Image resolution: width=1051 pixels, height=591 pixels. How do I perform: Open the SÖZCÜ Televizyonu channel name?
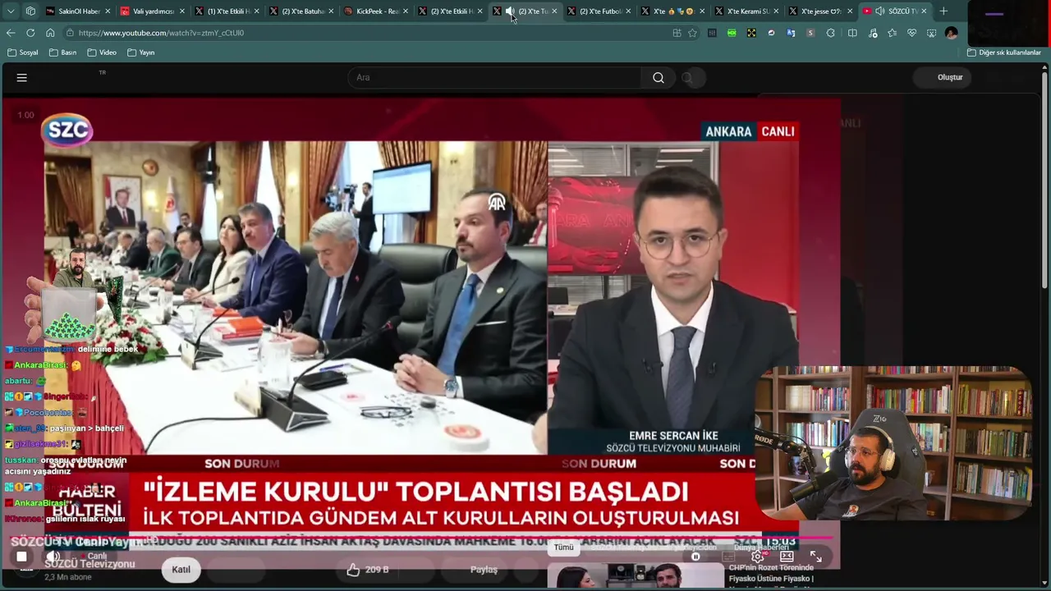coord(89,564)
